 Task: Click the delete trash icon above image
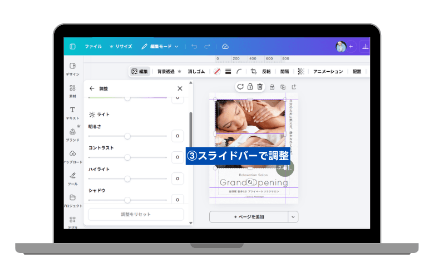click(x=260, y=87)
